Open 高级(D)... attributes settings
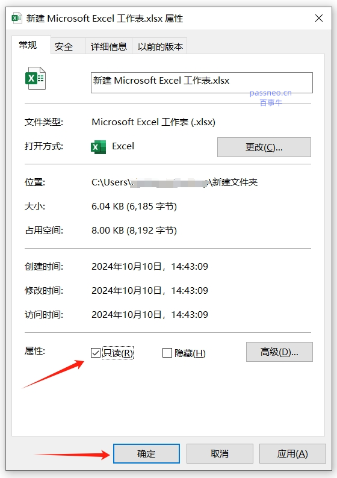Image resolution: width=337 pixels, height=478 pixels. click(279, 352)
